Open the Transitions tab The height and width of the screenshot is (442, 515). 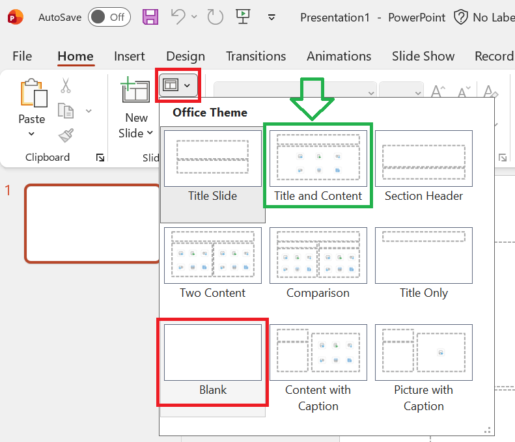pos(256,56)
